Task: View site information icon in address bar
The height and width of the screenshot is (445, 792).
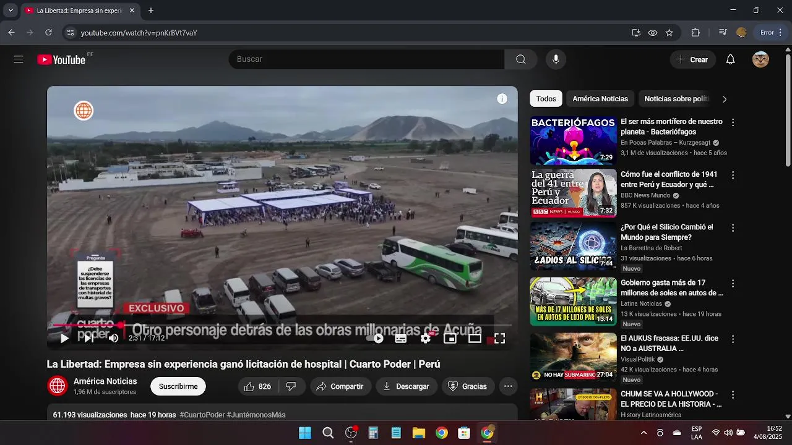Action: pyautogui.click(x=70, y=33)
